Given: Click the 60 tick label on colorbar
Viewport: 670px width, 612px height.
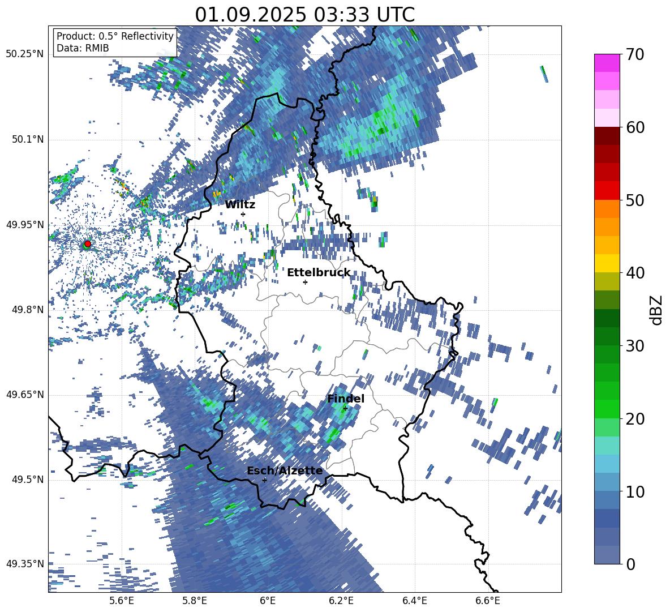Looking at the screenshot, I should coord(634,127).
